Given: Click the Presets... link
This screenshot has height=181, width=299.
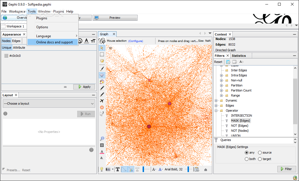Looking at the screenshot, I should [13, 170].
